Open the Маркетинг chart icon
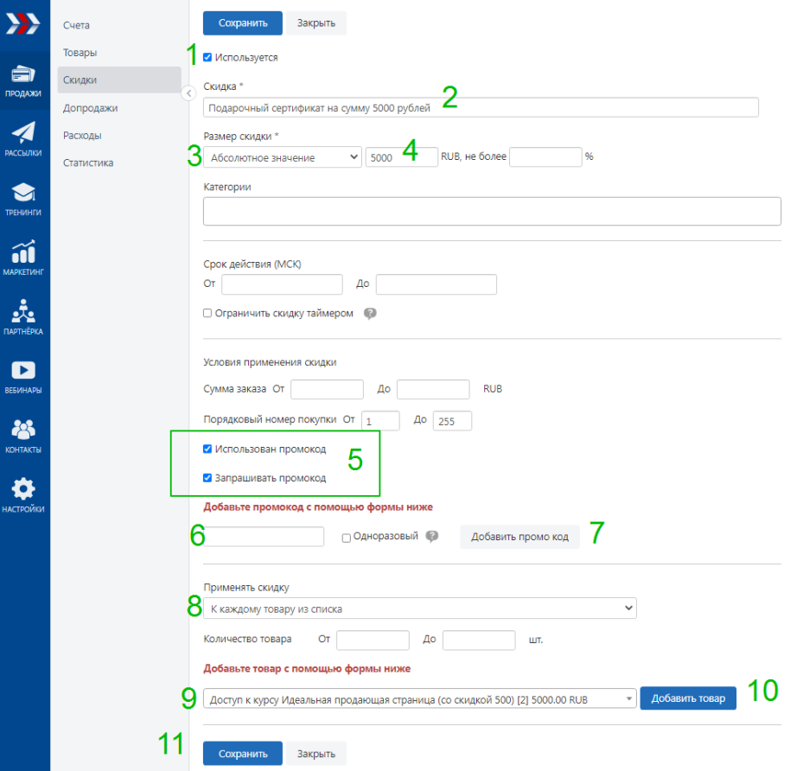 pyautogui.click(x=23, y=252)
